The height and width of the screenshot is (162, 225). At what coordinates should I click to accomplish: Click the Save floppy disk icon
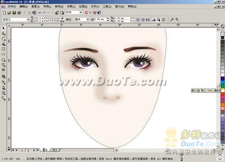click(x=14, y=13)
